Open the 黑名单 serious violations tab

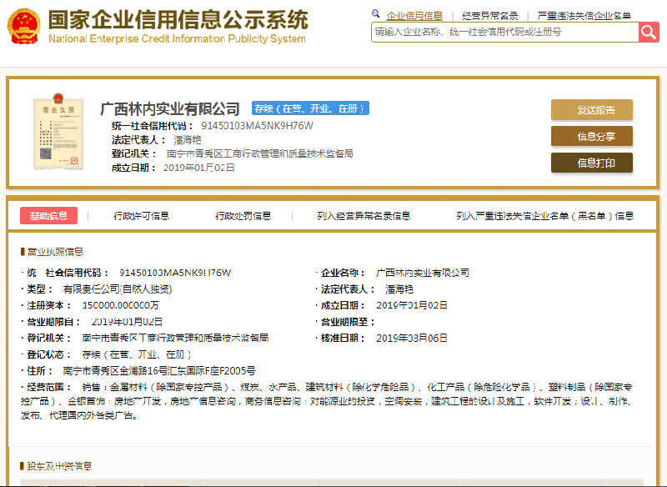(x=544, y=216)
